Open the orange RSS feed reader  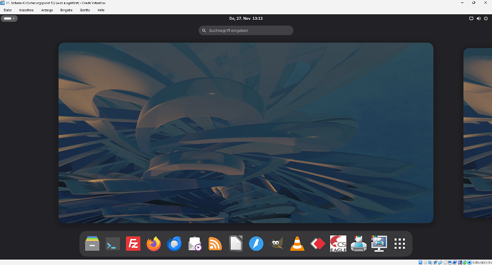click(x=215, y=244)
